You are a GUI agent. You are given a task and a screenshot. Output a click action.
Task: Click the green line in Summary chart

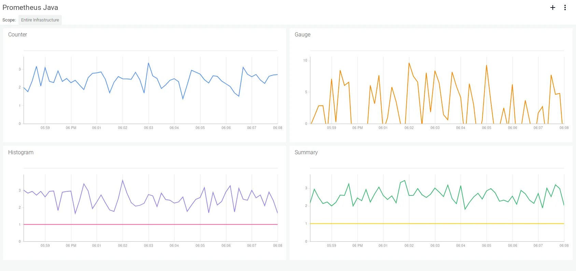click(405, 181)
